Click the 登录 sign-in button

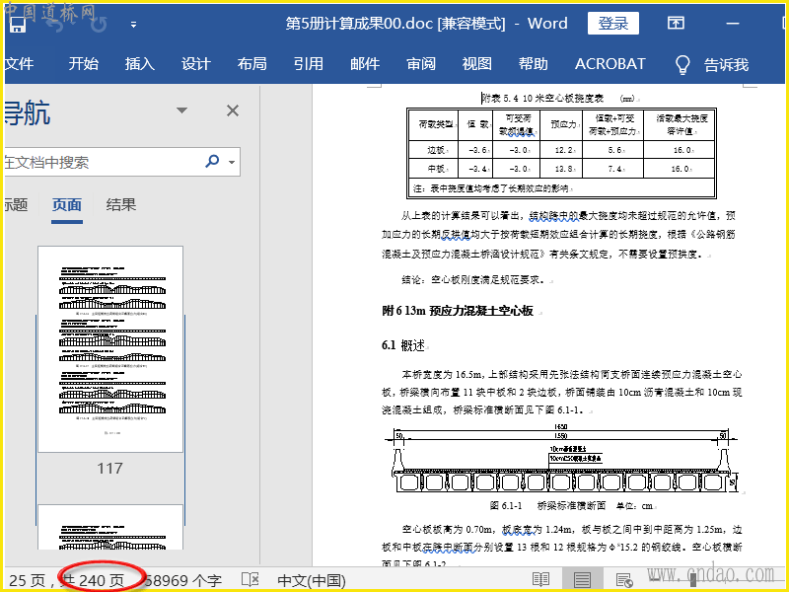[612, 24]
